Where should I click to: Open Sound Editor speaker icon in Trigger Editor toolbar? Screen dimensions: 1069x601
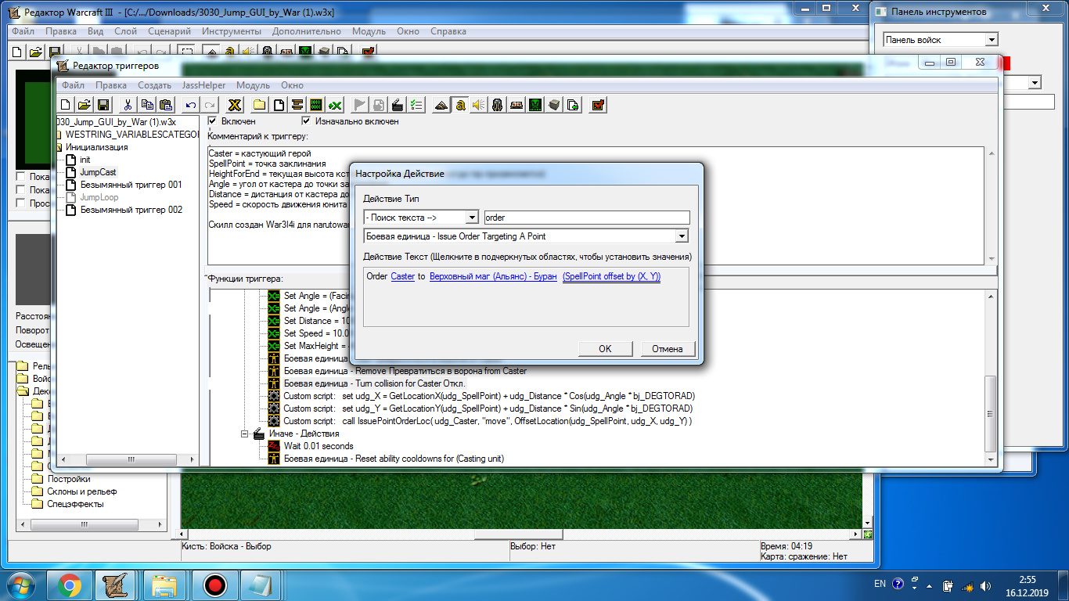pyautogui.click(x=479, y=105)
